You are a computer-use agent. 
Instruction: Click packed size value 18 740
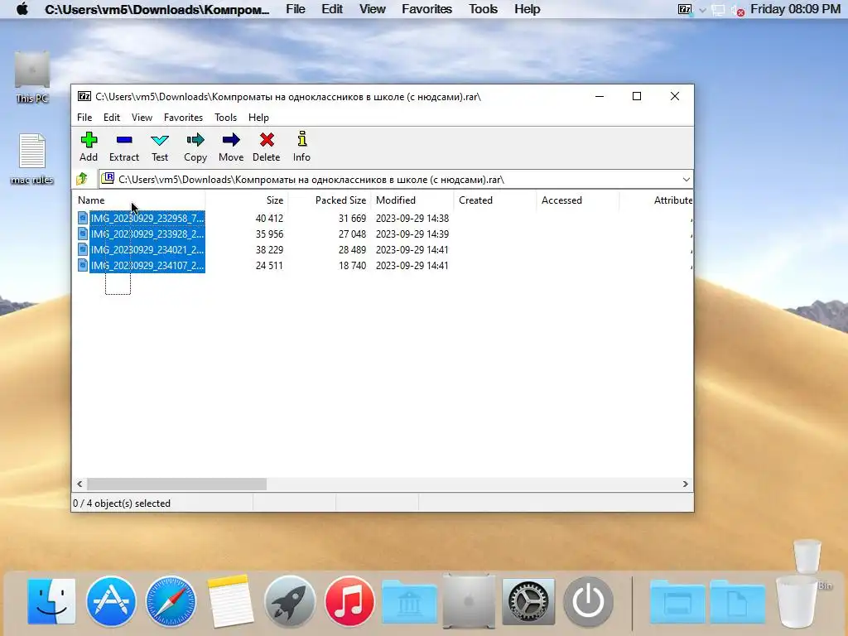[x=352, y=266]
